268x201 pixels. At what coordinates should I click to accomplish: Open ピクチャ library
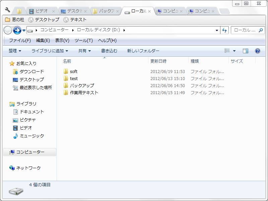24,120
